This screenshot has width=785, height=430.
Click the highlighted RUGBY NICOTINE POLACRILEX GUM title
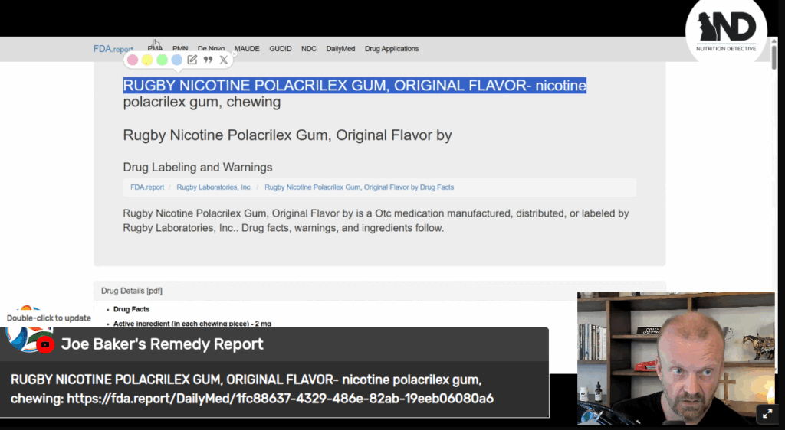tap(354, 86)
